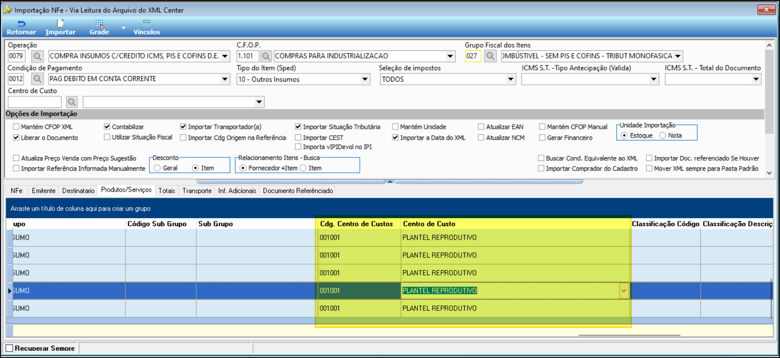Check Mantém CFOP Manual
The width and height of the screenshot is (780, 358).
(x=542, y=127)
